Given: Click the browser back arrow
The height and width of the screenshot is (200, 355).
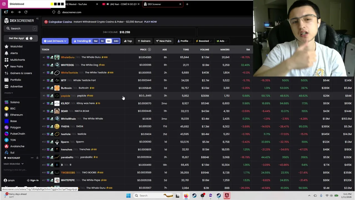Looking at the screenshot, I should [x=12, y=12].
